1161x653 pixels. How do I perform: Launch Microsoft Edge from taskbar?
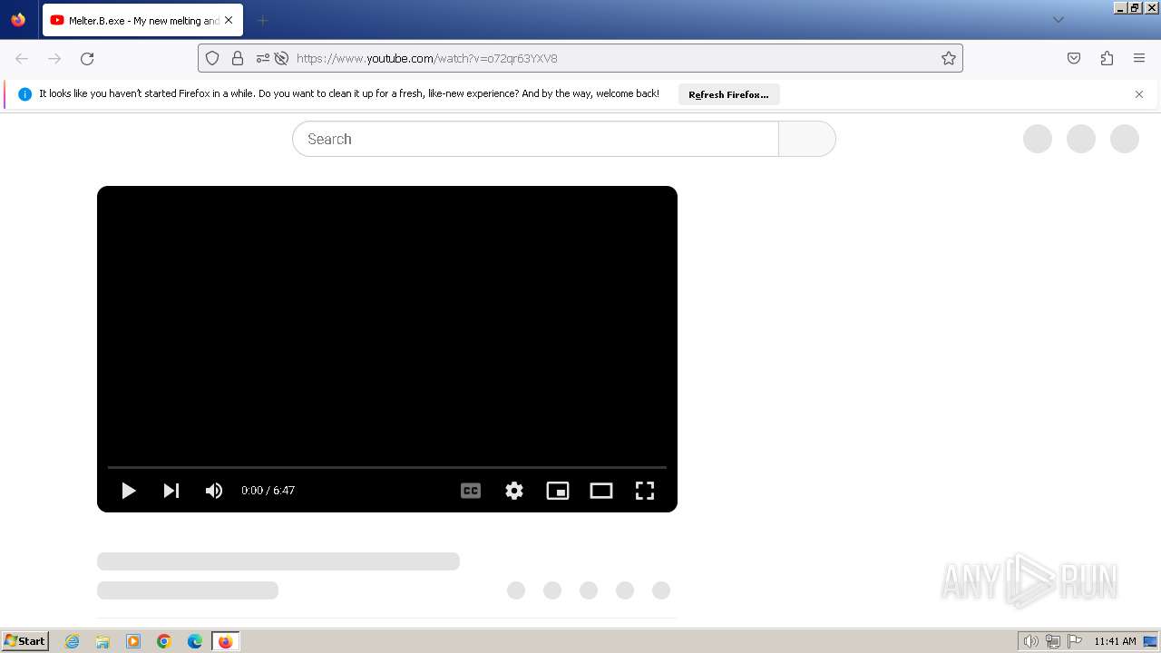point(195,641)
